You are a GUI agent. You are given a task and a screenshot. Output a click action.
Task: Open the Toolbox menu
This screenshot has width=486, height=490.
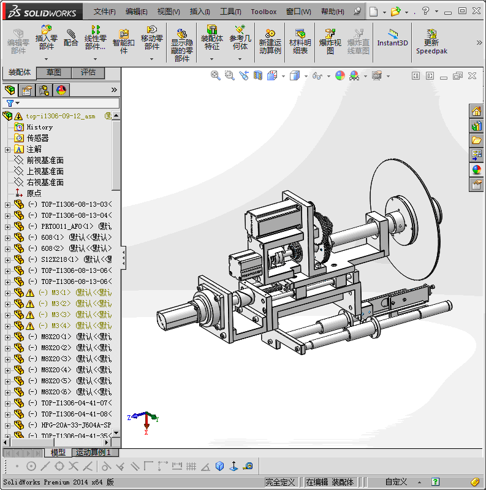tap(264, 12)
